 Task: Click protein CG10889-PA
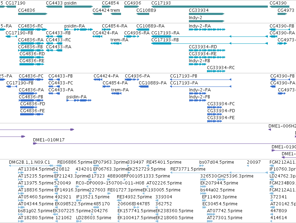coord(153,83)
